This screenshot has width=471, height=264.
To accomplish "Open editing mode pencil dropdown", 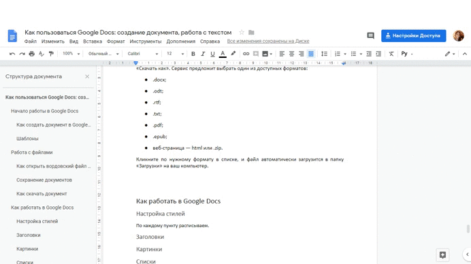I will pos(450,54).
